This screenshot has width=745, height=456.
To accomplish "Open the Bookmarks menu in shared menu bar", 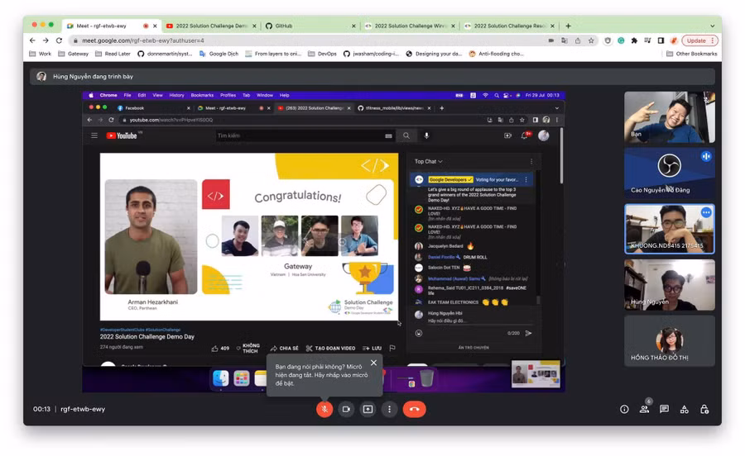I will click(x=202, y=95).
